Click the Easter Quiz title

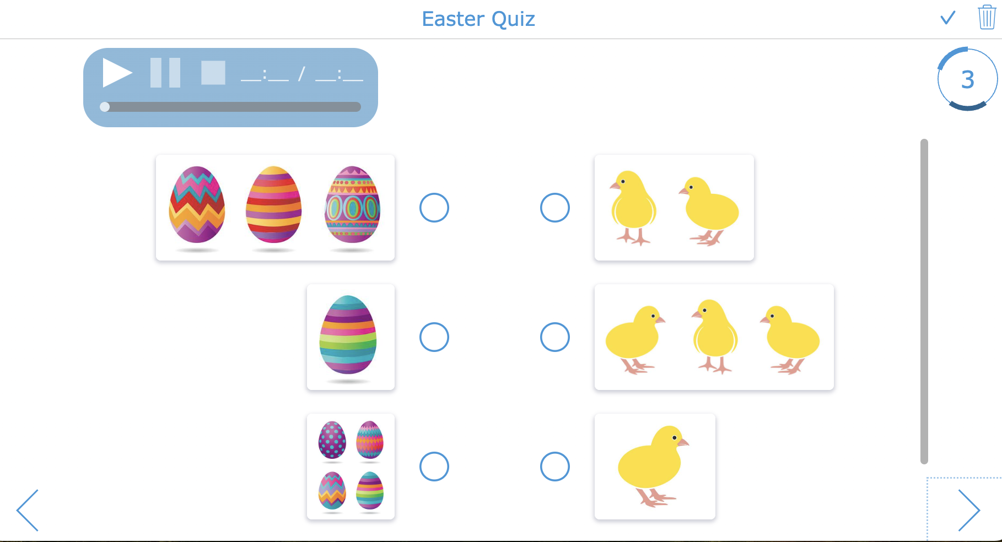tap(478, 19)
